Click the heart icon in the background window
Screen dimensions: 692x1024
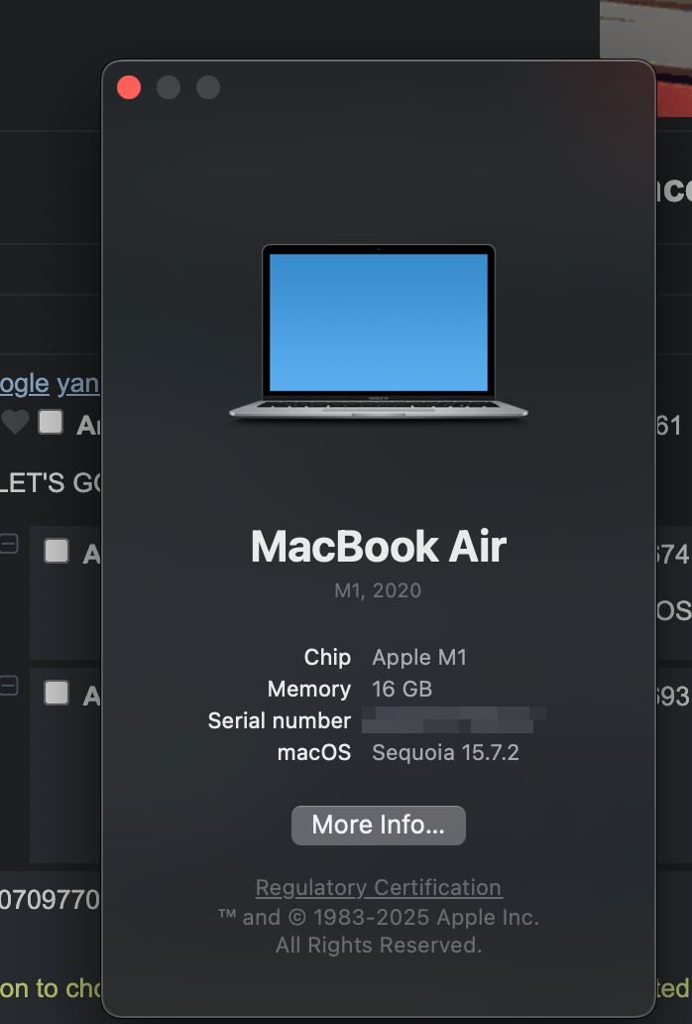pyautogui.click(x=15, y=422)
